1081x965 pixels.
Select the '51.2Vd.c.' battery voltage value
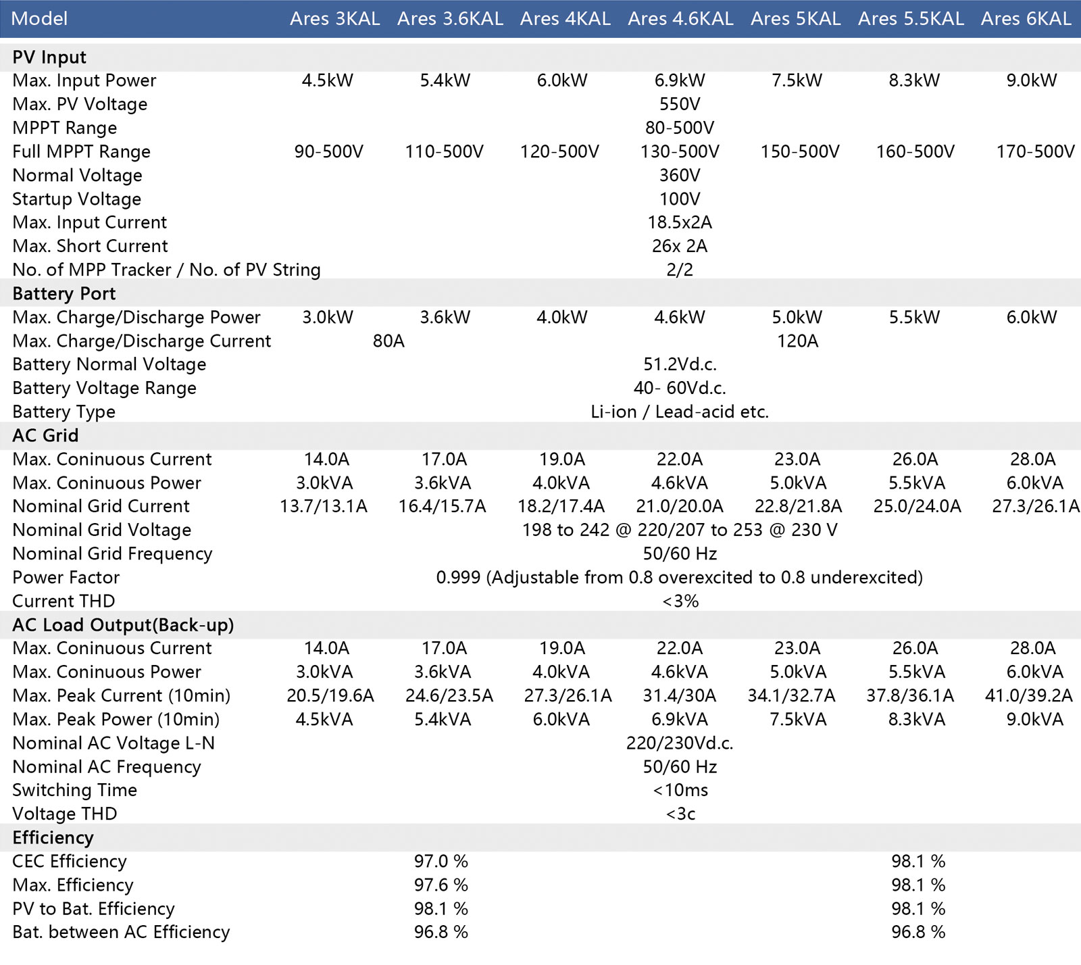[x=680, y=364]
